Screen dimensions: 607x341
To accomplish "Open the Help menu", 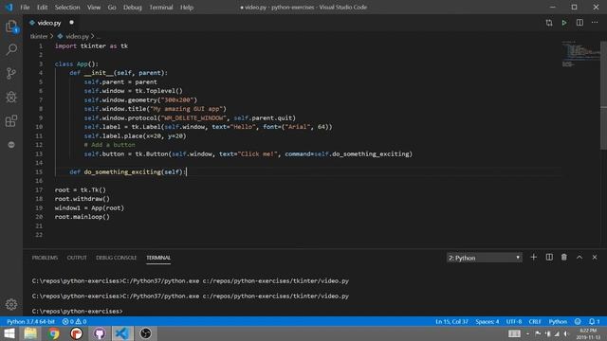I will pos(187,8).
